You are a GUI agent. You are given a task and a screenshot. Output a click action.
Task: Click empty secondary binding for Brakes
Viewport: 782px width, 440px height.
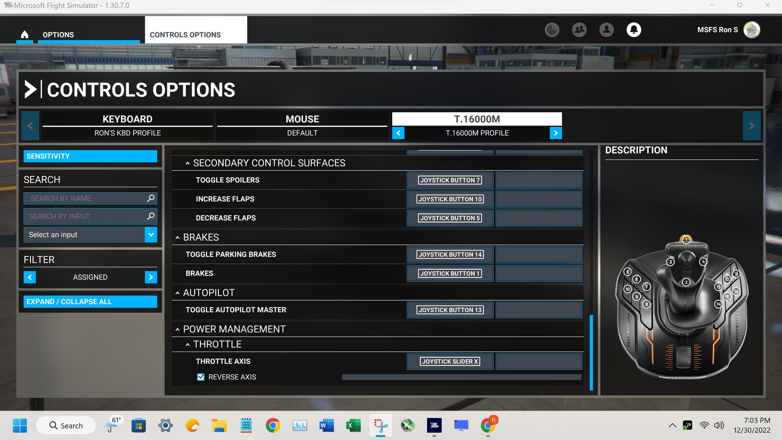click(x=539, y=273)
